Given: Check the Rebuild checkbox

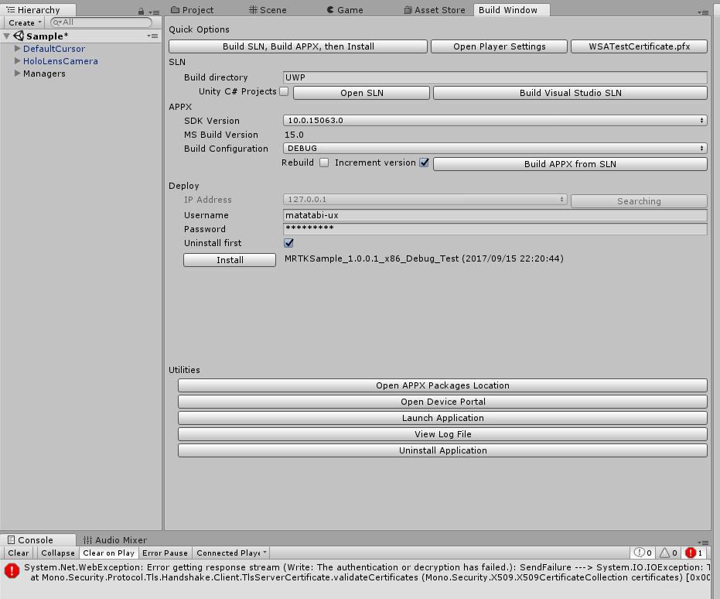Looking at the screenshot, I should click(324, 163).
